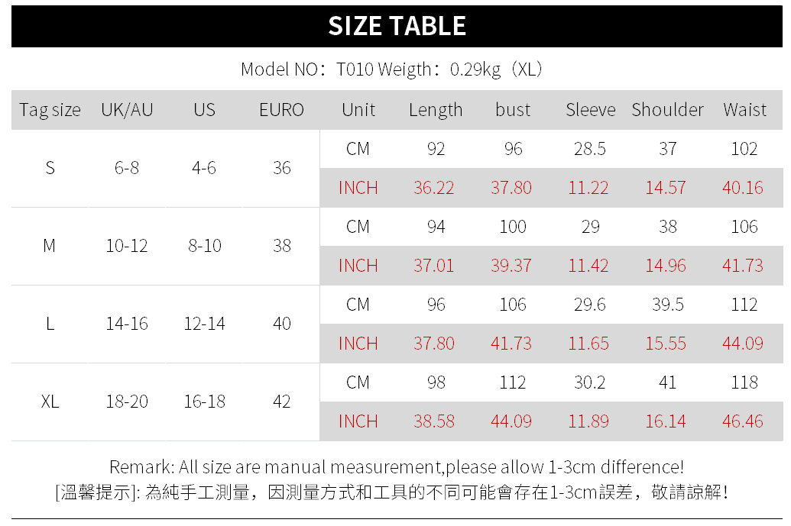Click the 39.37 inch bust value
Image resolution: width=791 pixels, height=526 pixels.
click(x=511, y=266)
